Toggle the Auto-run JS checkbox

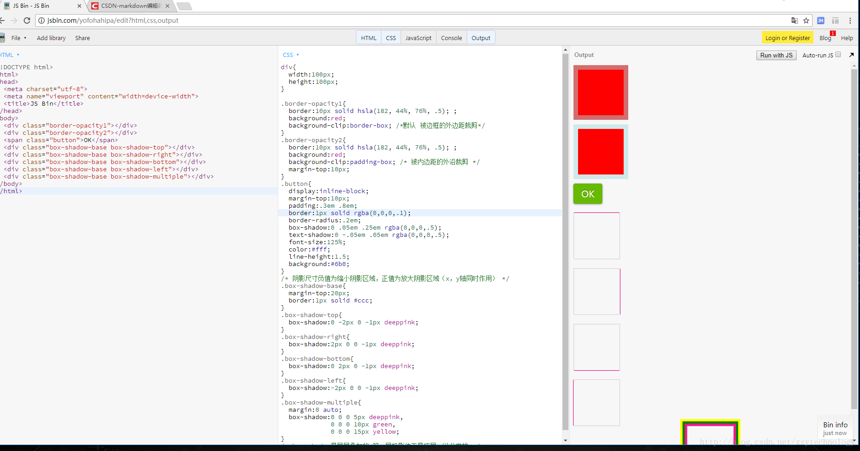click(x=838, y=55)
